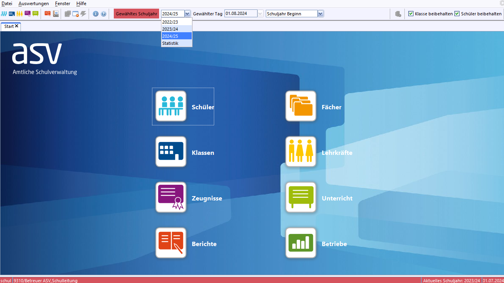
Task: Open the Schüler toolbar icon
Action: (x=4, y=14)
